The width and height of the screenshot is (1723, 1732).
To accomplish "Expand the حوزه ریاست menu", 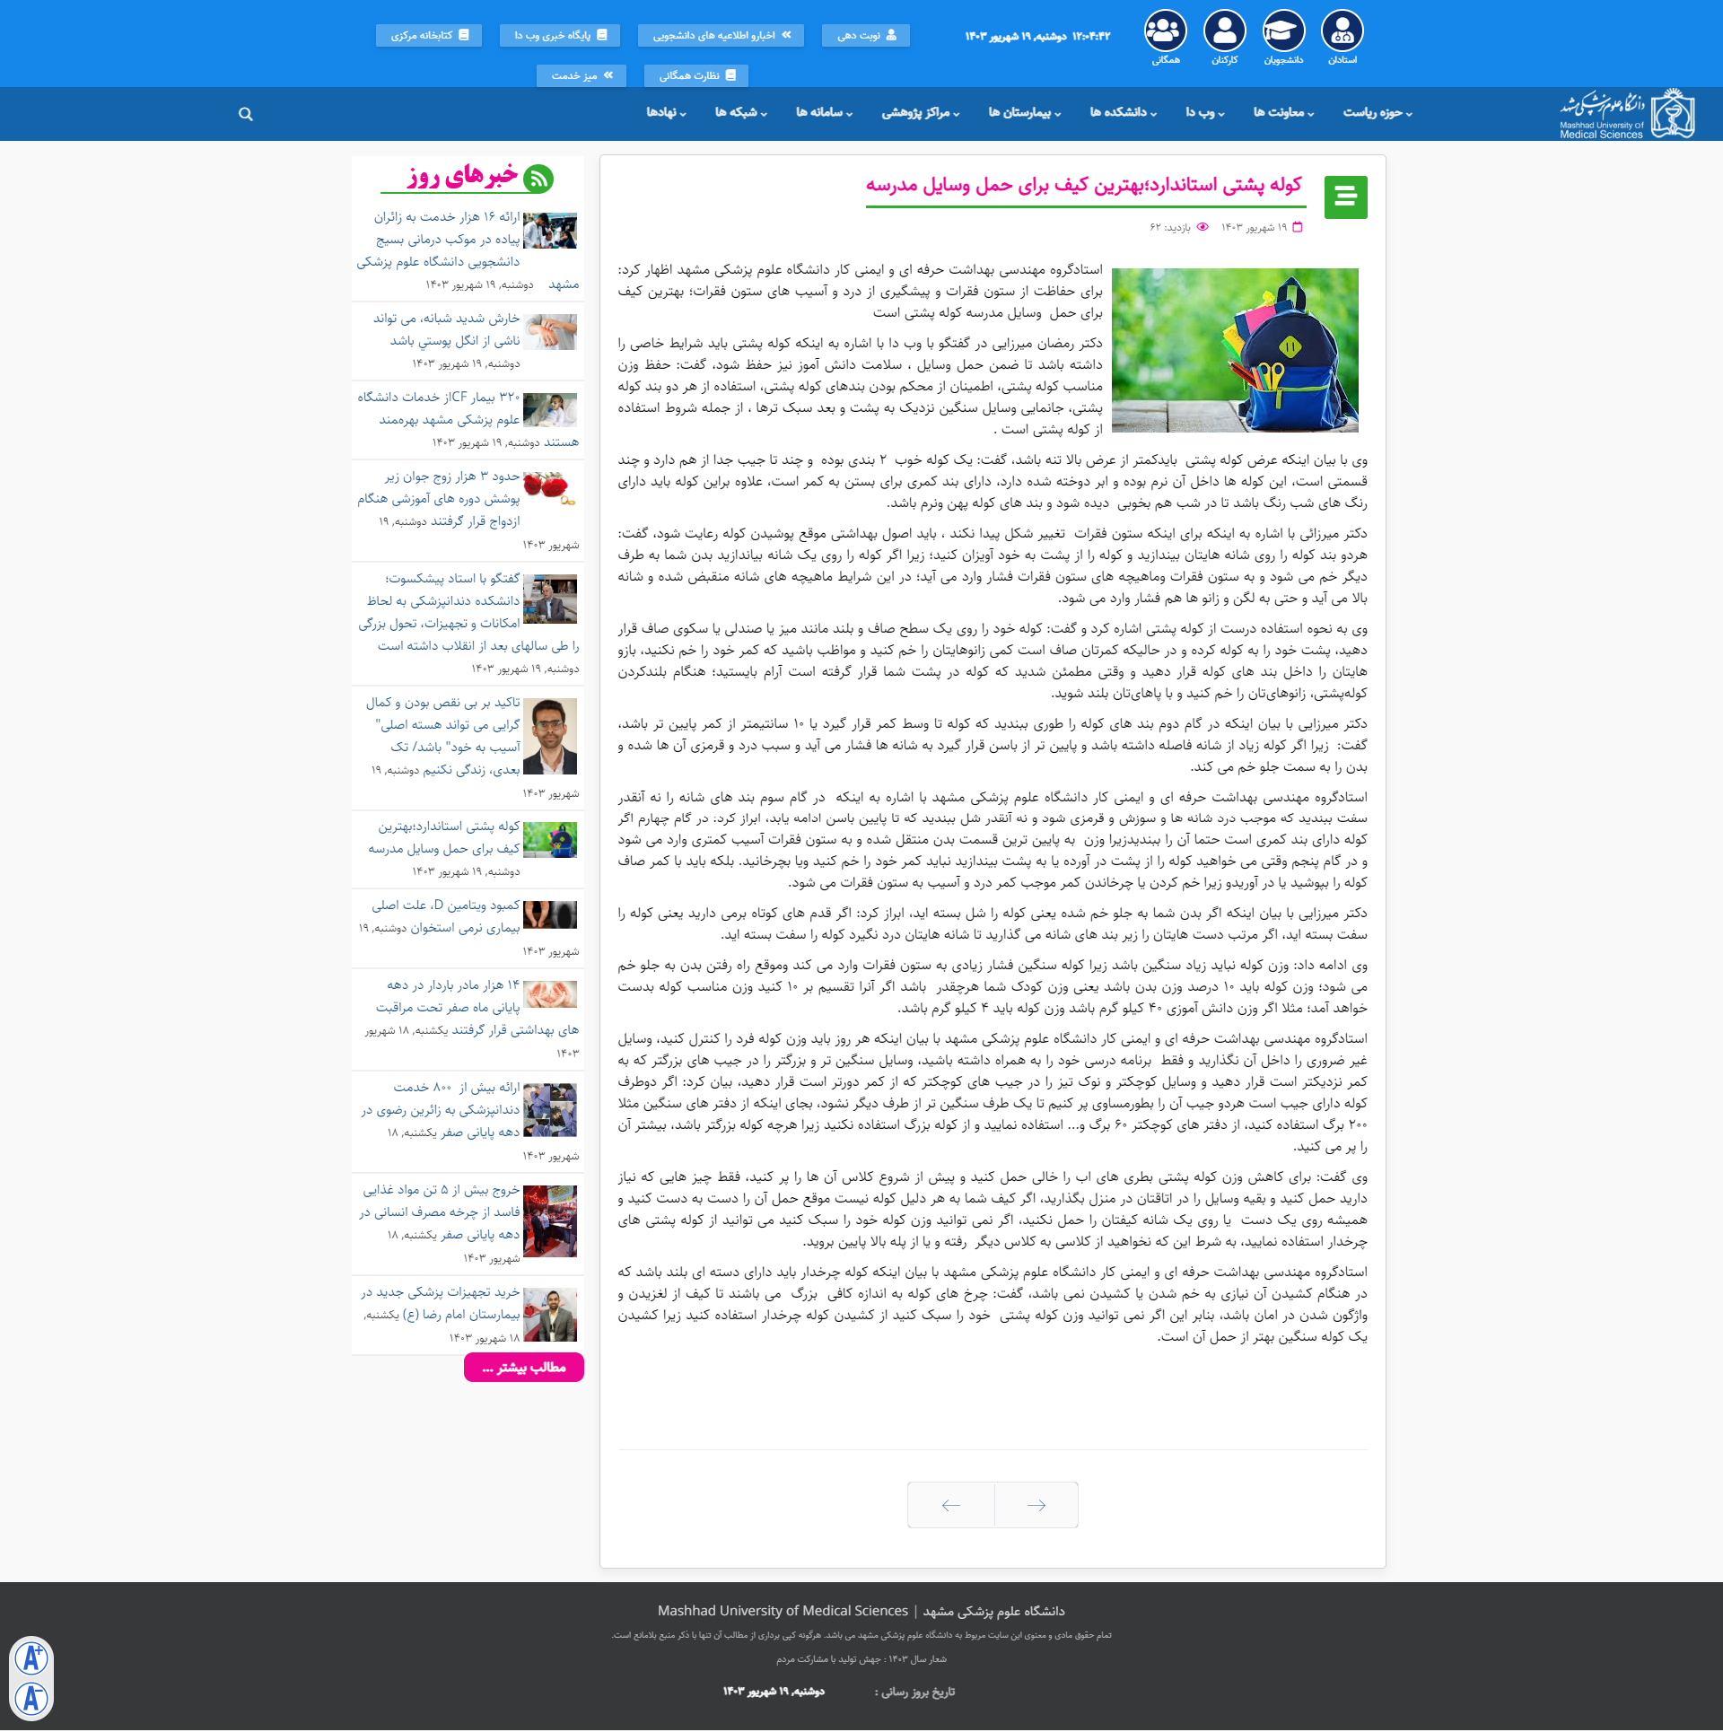I will coord(1378,112).
